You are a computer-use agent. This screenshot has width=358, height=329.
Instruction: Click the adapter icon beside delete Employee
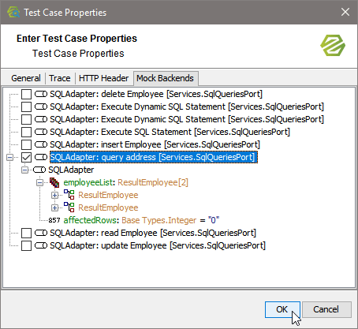pyautogui.click(x=41, y=94)
